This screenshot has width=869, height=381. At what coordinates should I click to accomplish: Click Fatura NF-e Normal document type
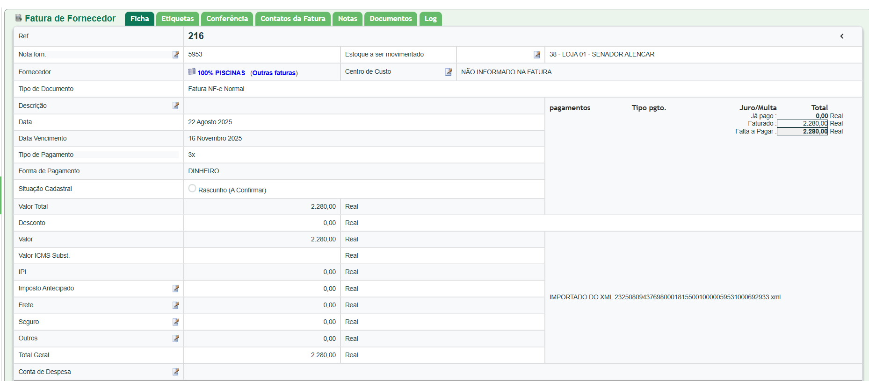(216, 89)
